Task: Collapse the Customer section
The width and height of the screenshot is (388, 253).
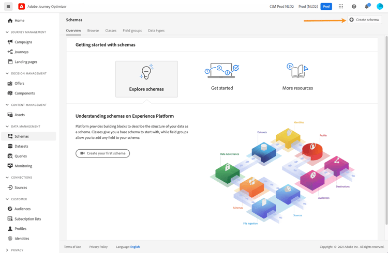Action: [7, 199]
